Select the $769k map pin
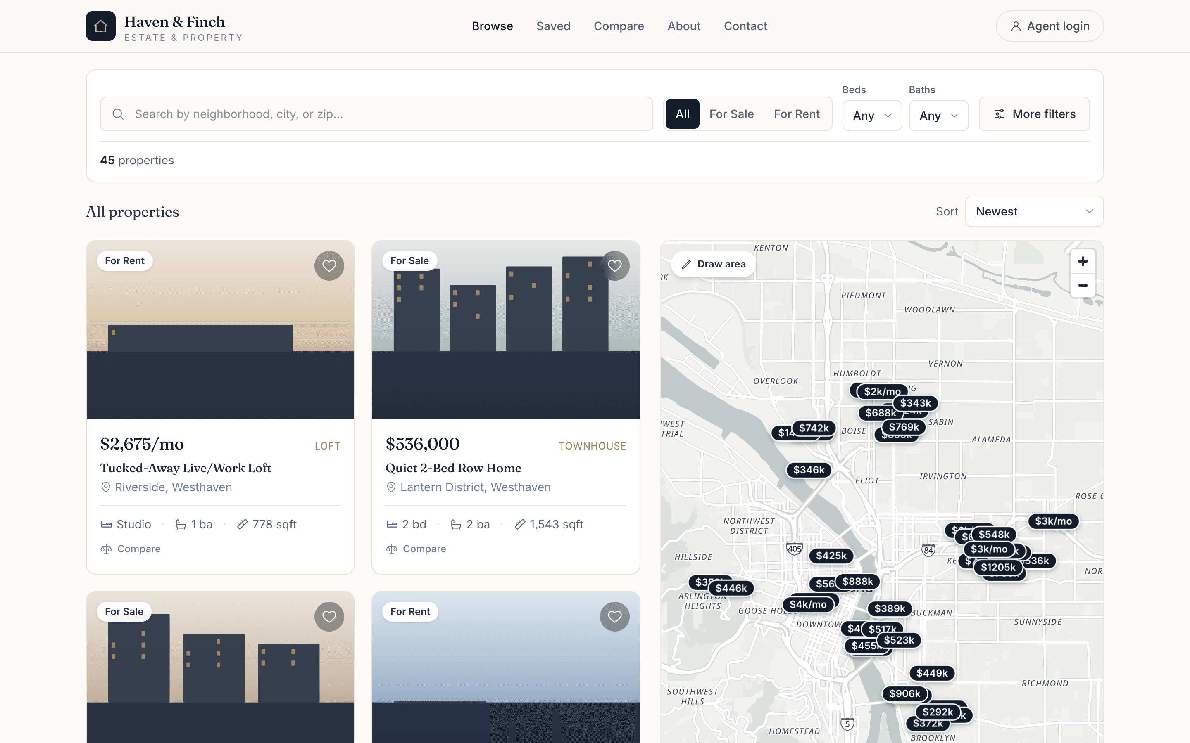 coord(904,427)
